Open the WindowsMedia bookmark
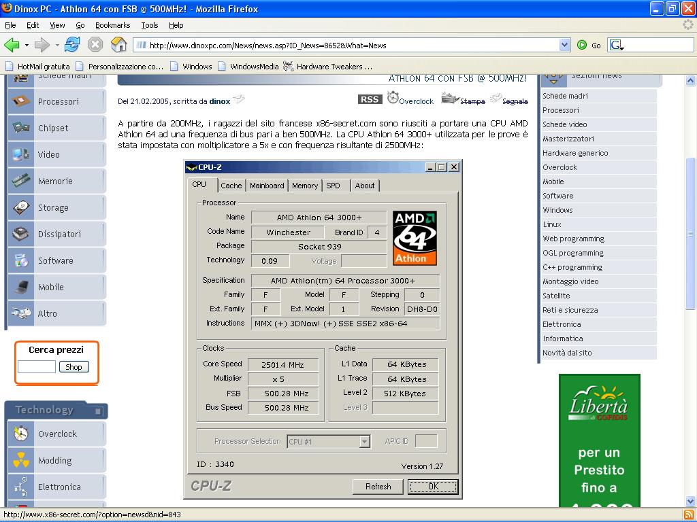This screenshot has height=522, width=697. tap(248, 67)
